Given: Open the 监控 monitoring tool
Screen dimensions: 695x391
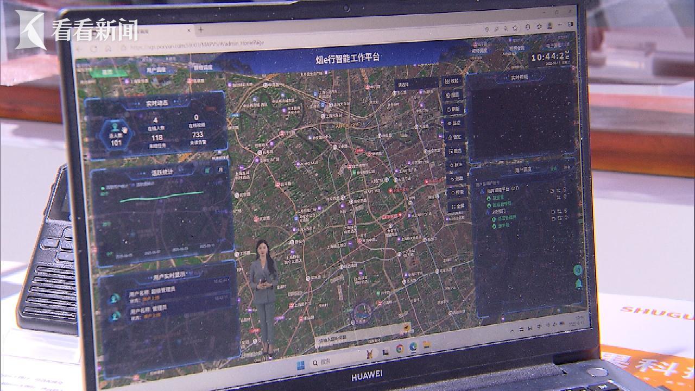Looking at the screenshot, I should pyautogui.click(x=455, y=123).
